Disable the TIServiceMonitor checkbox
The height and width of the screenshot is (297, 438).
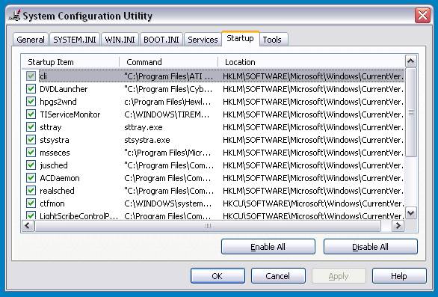pos(31,114)
